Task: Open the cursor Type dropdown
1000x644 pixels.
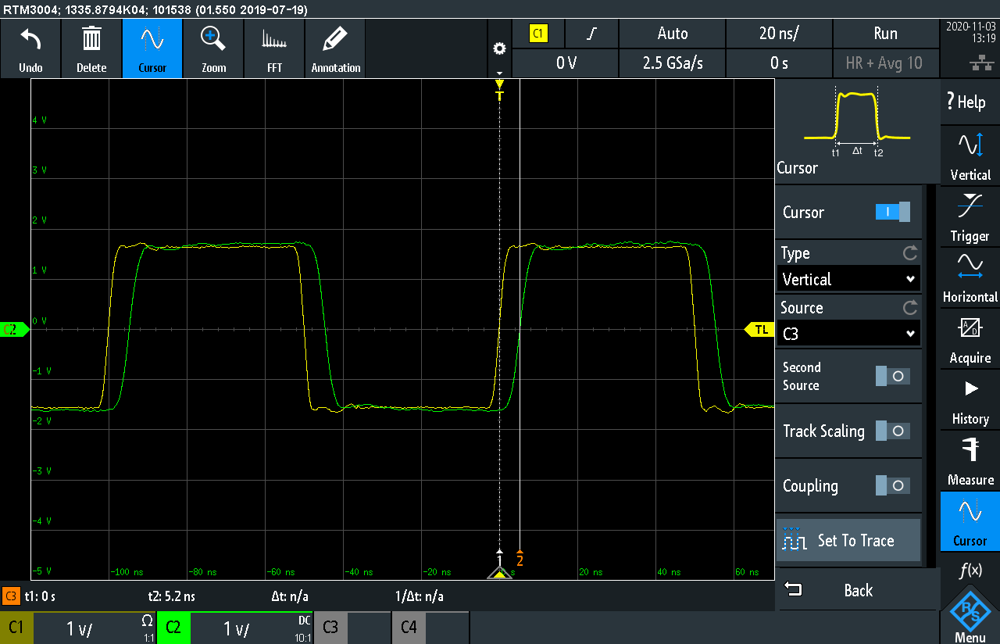Action: [848, 278]
